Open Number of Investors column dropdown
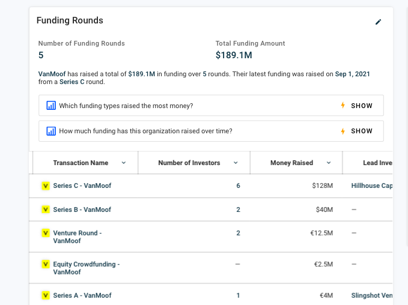The width and height of the screenshot is (408, 305). 236,163
